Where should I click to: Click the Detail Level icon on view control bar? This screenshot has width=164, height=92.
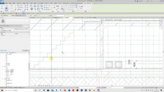(39, 86)
